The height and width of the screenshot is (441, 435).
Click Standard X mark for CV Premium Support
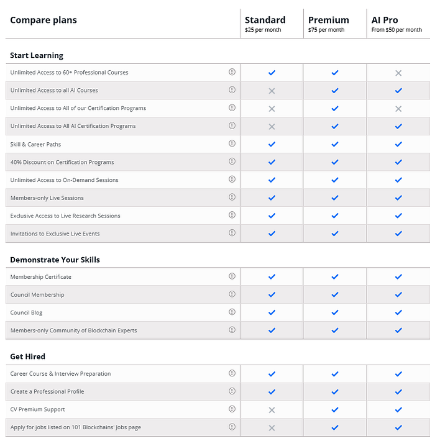tap(272, 410)
